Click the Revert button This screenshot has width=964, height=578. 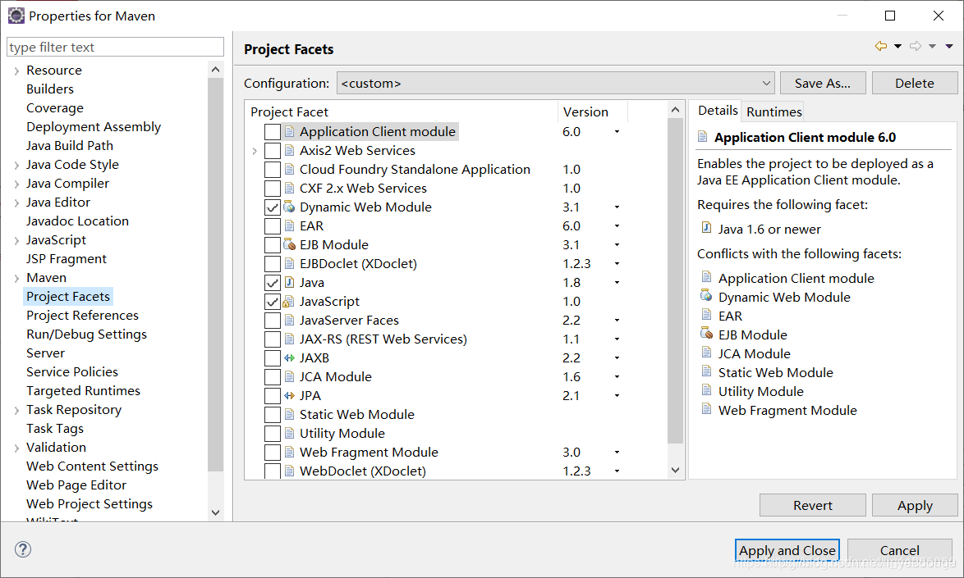(812, 505)
